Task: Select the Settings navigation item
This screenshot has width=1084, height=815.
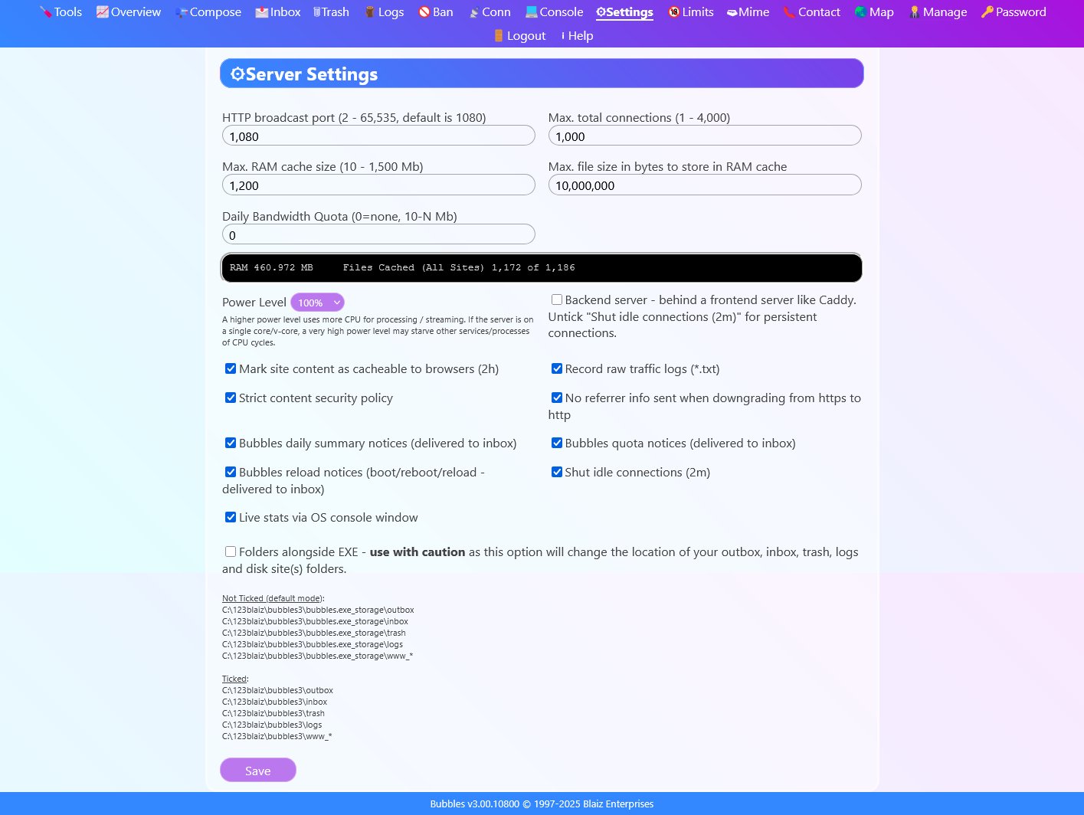Action: 624,12
